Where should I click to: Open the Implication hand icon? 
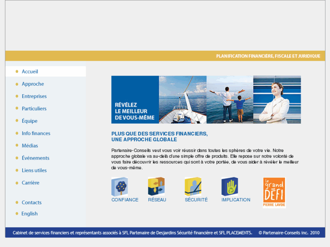coord(230,186)
